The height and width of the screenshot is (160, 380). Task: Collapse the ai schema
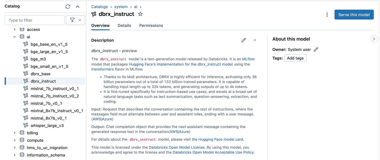click(15, 37)
